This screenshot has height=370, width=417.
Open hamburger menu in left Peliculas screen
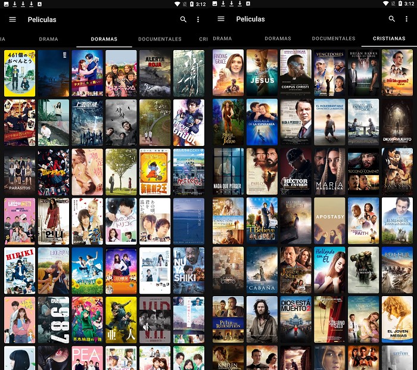[13, 20]
